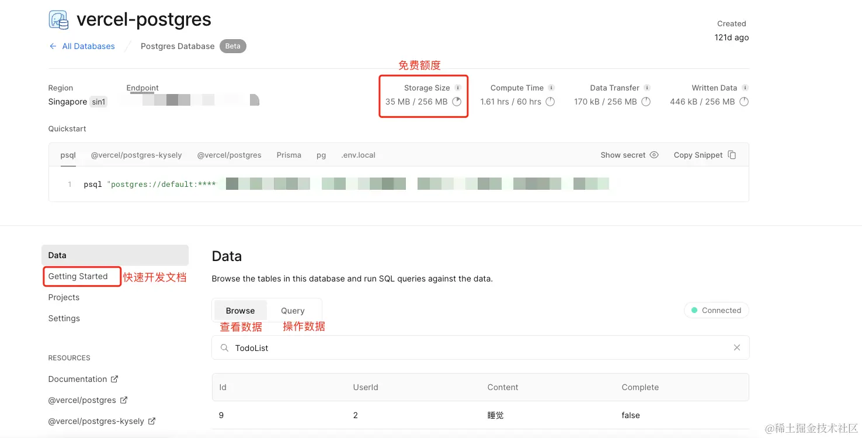Click the Data Transfer usage pie indicator
This screenshot has height=438, width=862.
point(646,102)
